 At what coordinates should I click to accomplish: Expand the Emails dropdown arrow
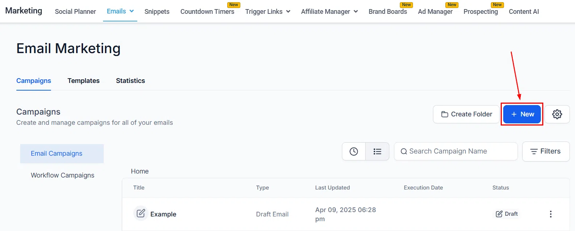(131, 11)
